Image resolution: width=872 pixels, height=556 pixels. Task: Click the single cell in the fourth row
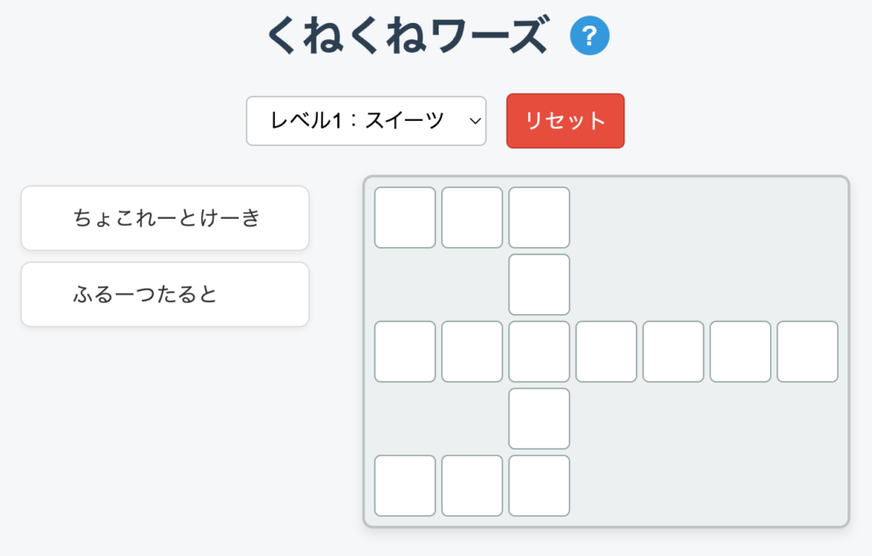tap(539, 418)
